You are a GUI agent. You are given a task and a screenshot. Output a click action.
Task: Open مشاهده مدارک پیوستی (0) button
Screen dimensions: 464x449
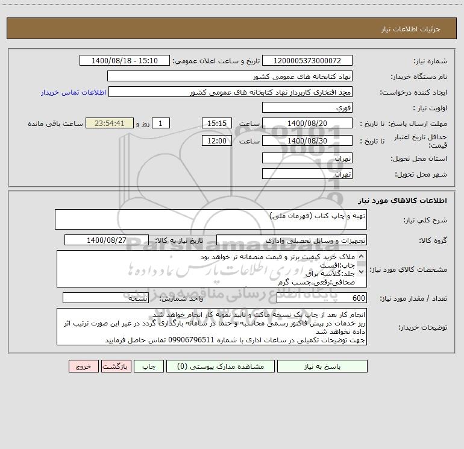[221, 366]
